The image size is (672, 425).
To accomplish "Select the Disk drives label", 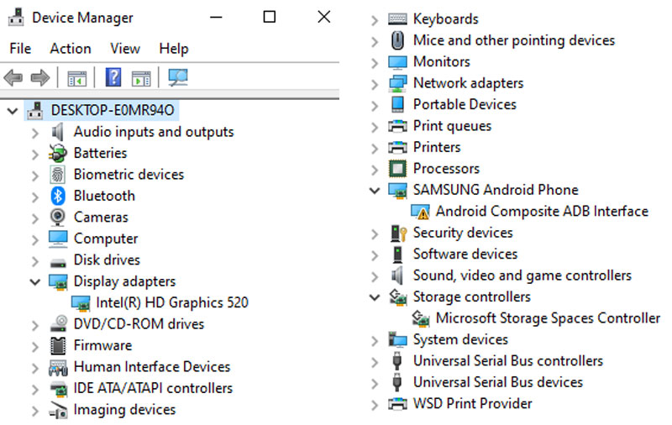I will coord(107,260).
